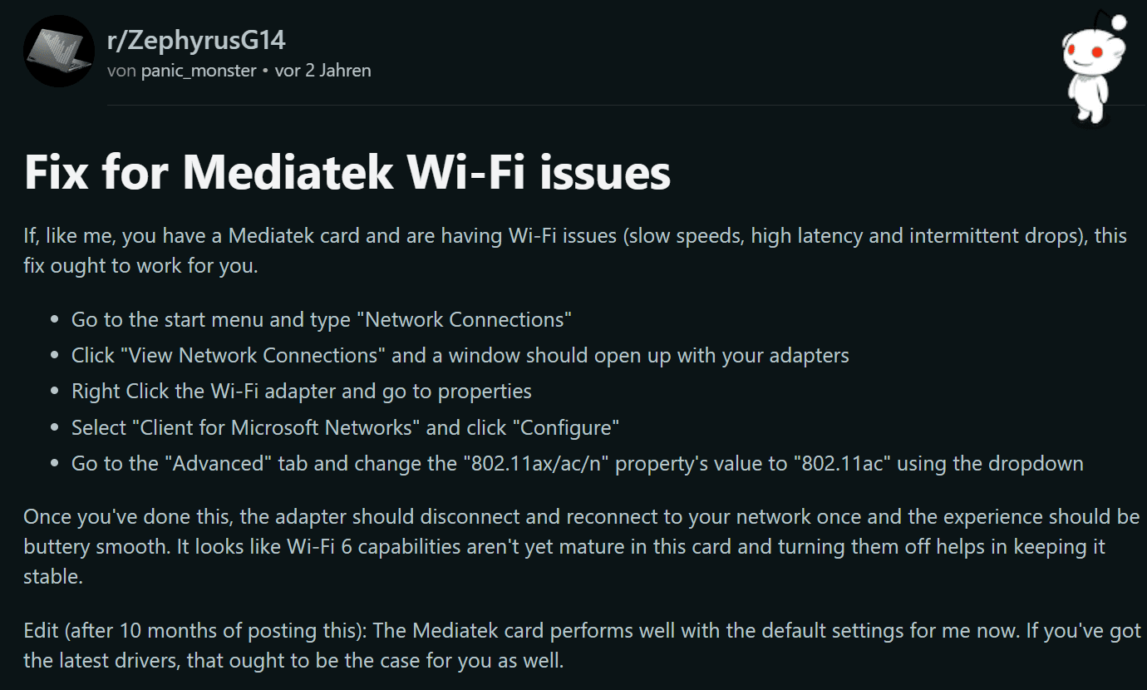
Task: Open the panic_monster user profile
Action: [199, 71]
